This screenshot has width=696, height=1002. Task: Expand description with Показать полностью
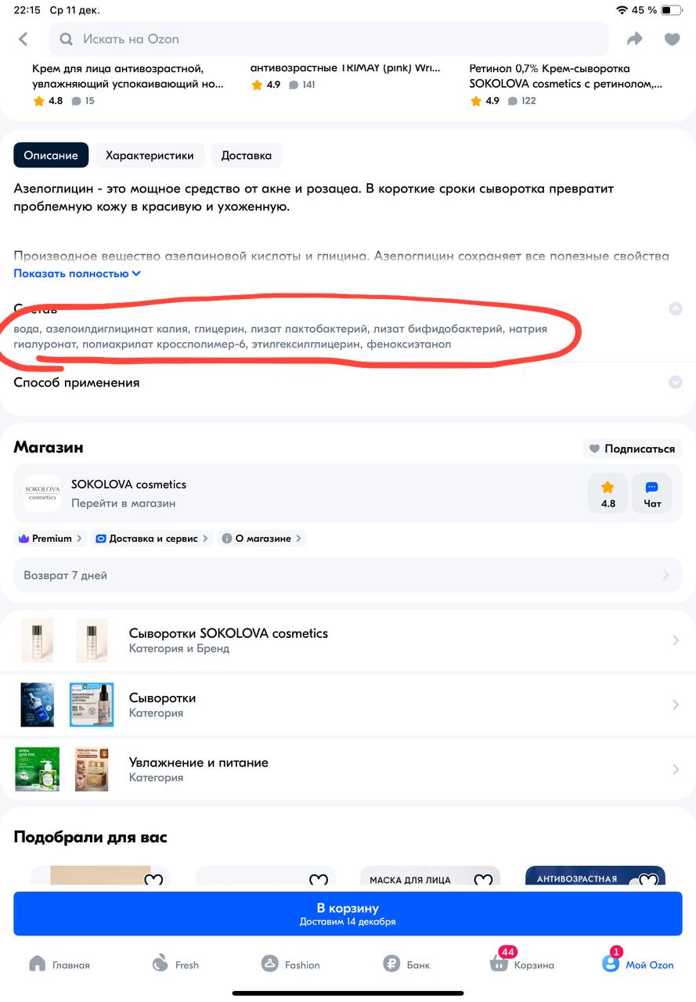click(77, 273)
